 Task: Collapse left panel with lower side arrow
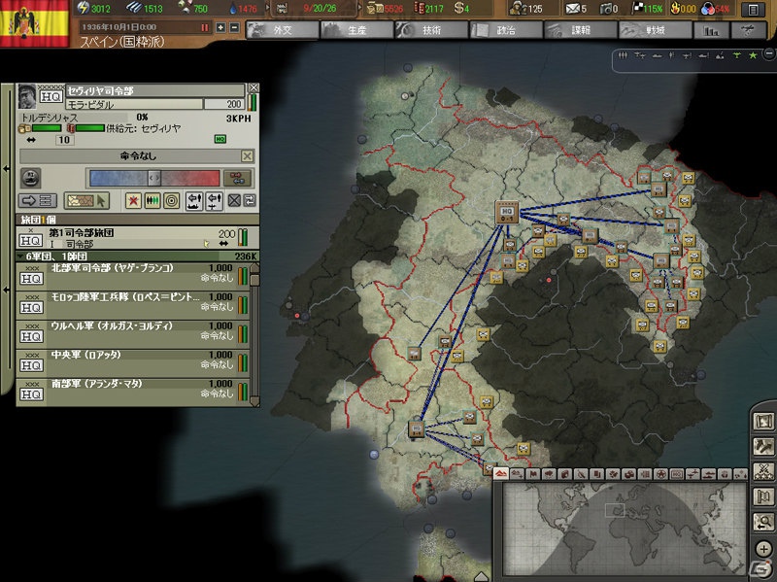click(x=7, y=289)
